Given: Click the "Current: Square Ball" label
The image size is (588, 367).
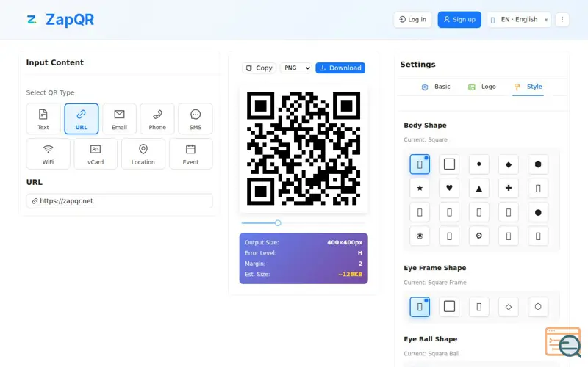Looking at the screenshot, I should click(431, 354).
